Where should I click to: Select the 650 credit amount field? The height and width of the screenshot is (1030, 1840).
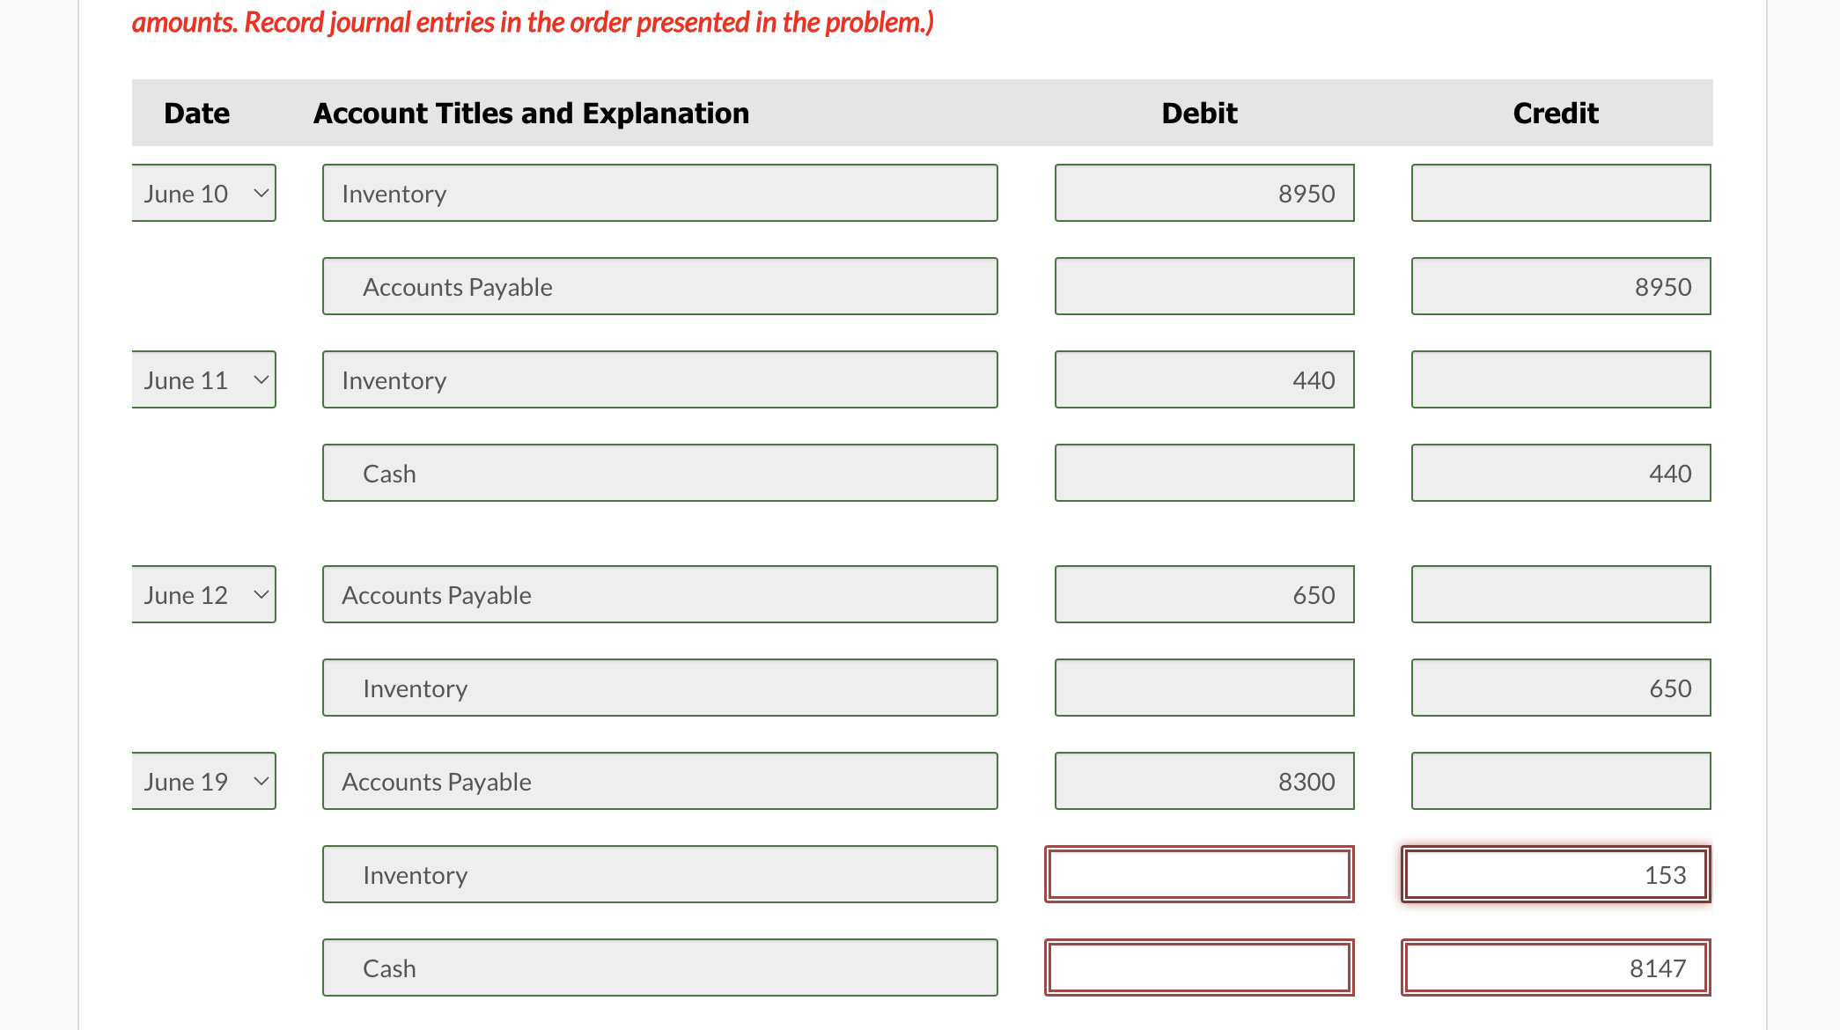point(1560,688)
